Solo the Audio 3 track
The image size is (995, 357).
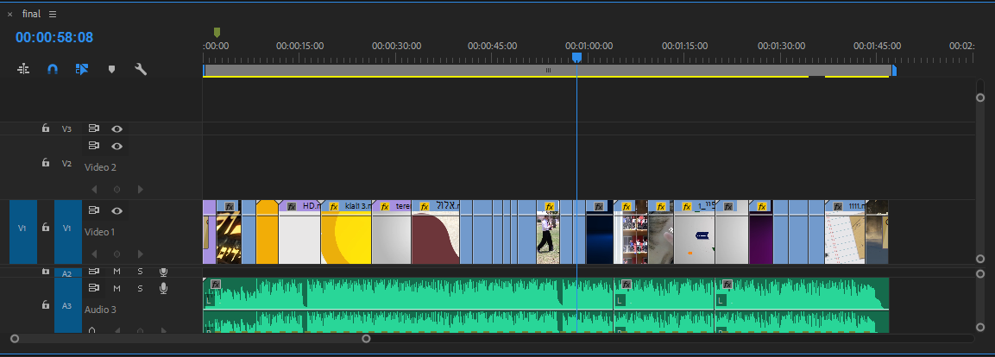[x=141, y=289]
